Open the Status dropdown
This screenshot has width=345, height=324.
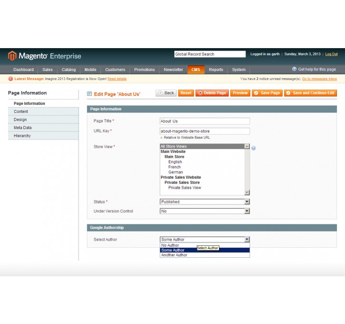point(205,202)
